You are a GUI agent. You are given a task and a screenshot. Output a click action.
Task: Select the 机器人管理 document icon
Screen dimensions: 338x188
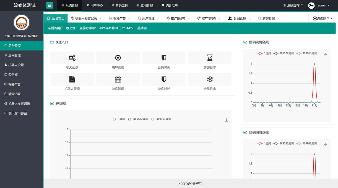(72, 79)
